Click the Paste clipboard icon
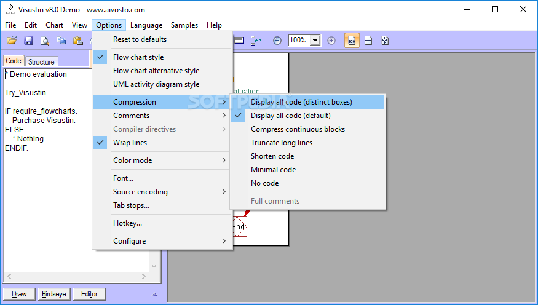The image size is (538, 305). click(78, 41)
